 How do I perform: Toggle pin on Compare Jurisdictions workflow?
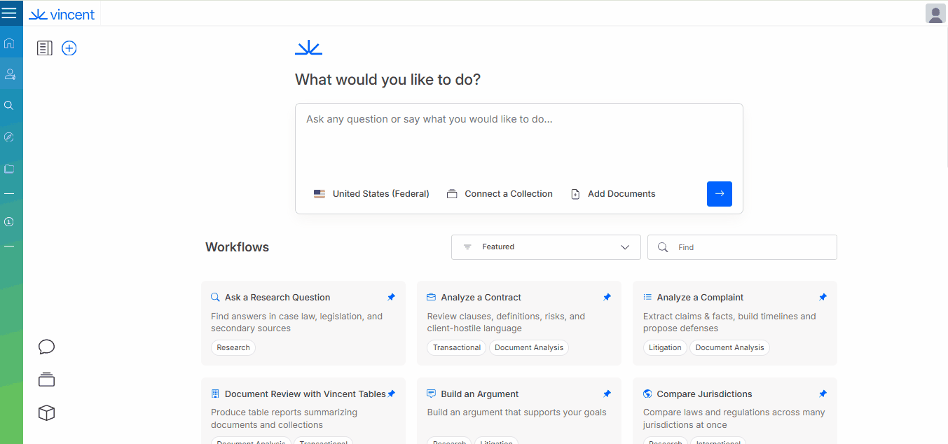point(823,394)
